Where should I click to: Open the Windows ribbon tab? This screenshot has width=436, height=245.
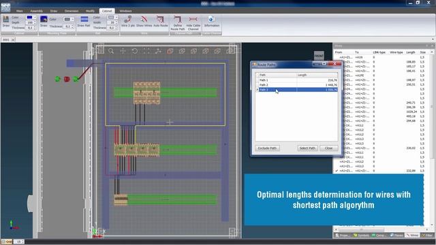tap(125, 11)
